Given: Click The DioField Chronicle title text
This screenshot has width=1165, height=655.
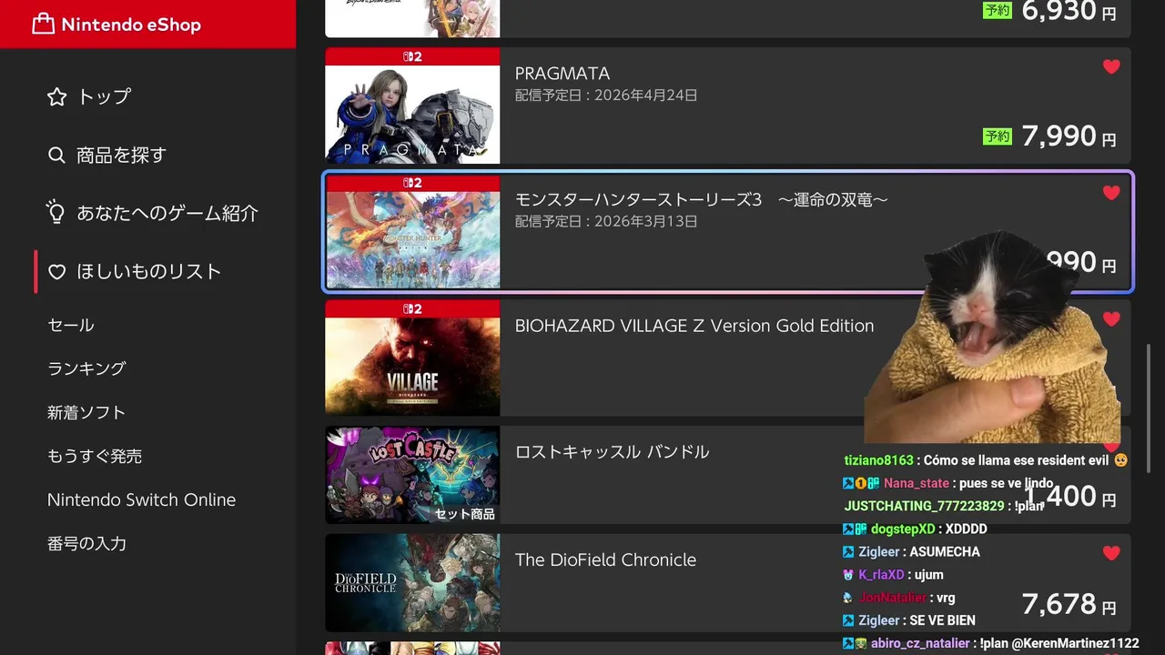Looking at the screenshot, I should click(605, 560).
